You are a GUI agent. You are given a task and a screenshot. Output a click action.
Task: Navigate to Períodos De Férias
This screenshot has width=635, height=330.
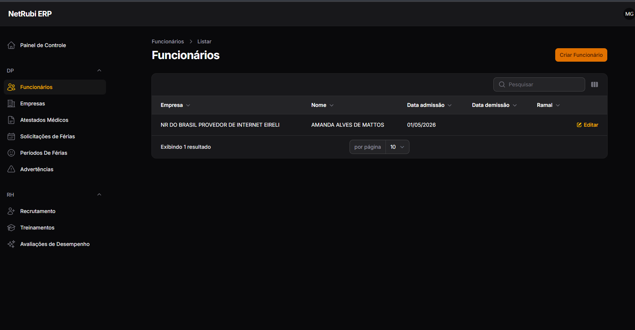point(55,153)
